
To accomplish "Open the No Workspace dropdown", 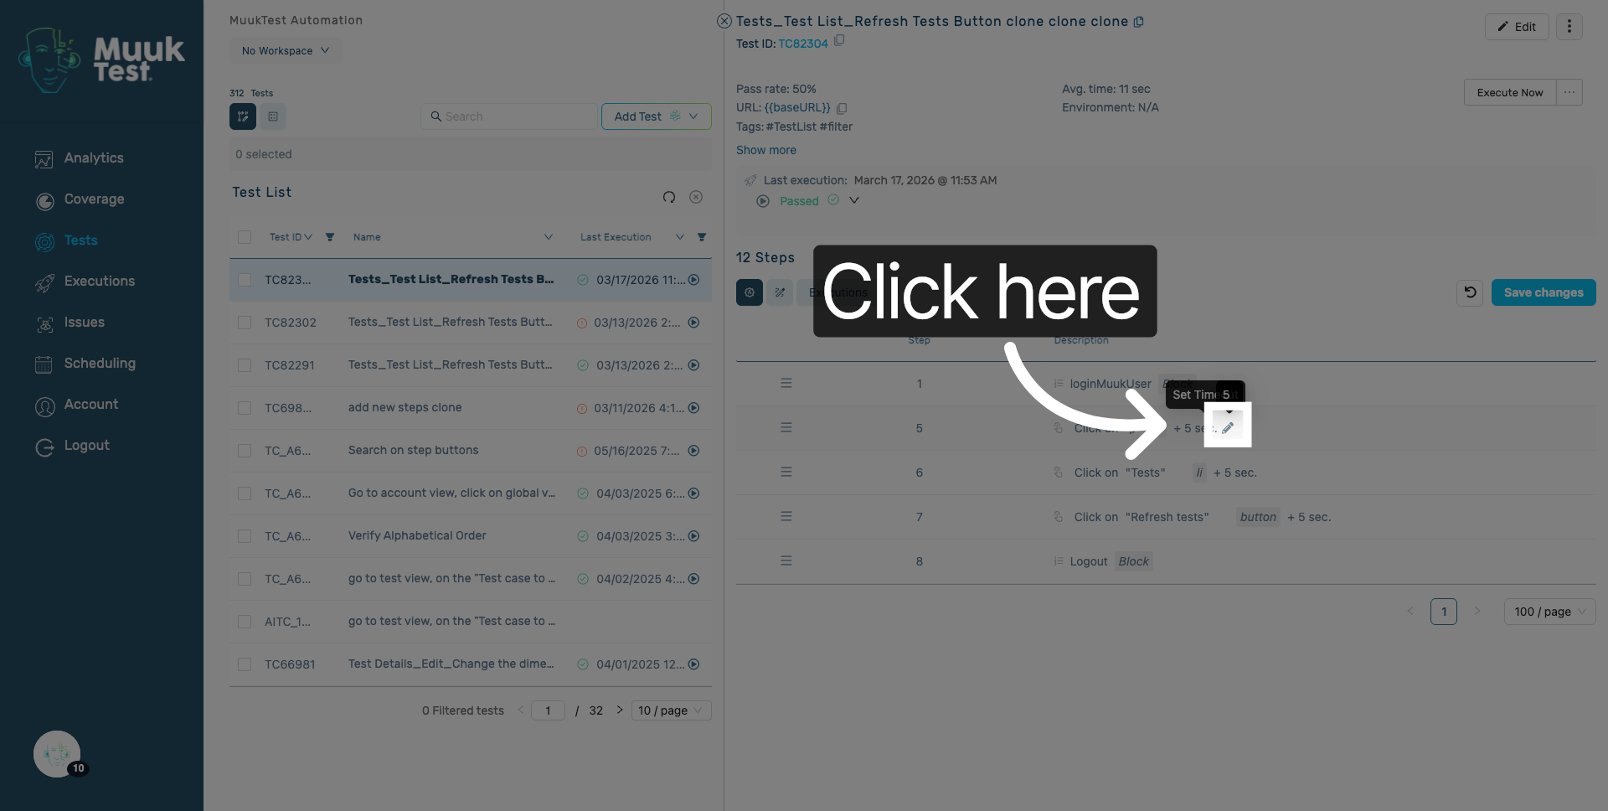I will point(286,51).
